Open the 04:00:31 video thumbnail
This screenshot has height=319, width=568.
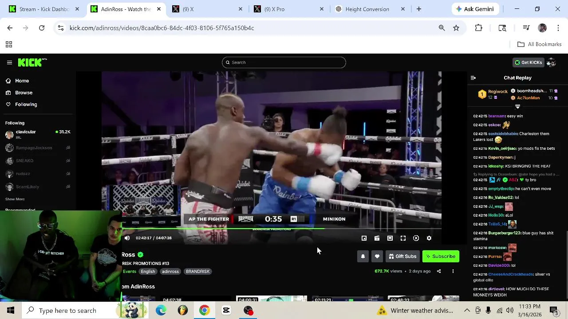click(x=272, y=299)
